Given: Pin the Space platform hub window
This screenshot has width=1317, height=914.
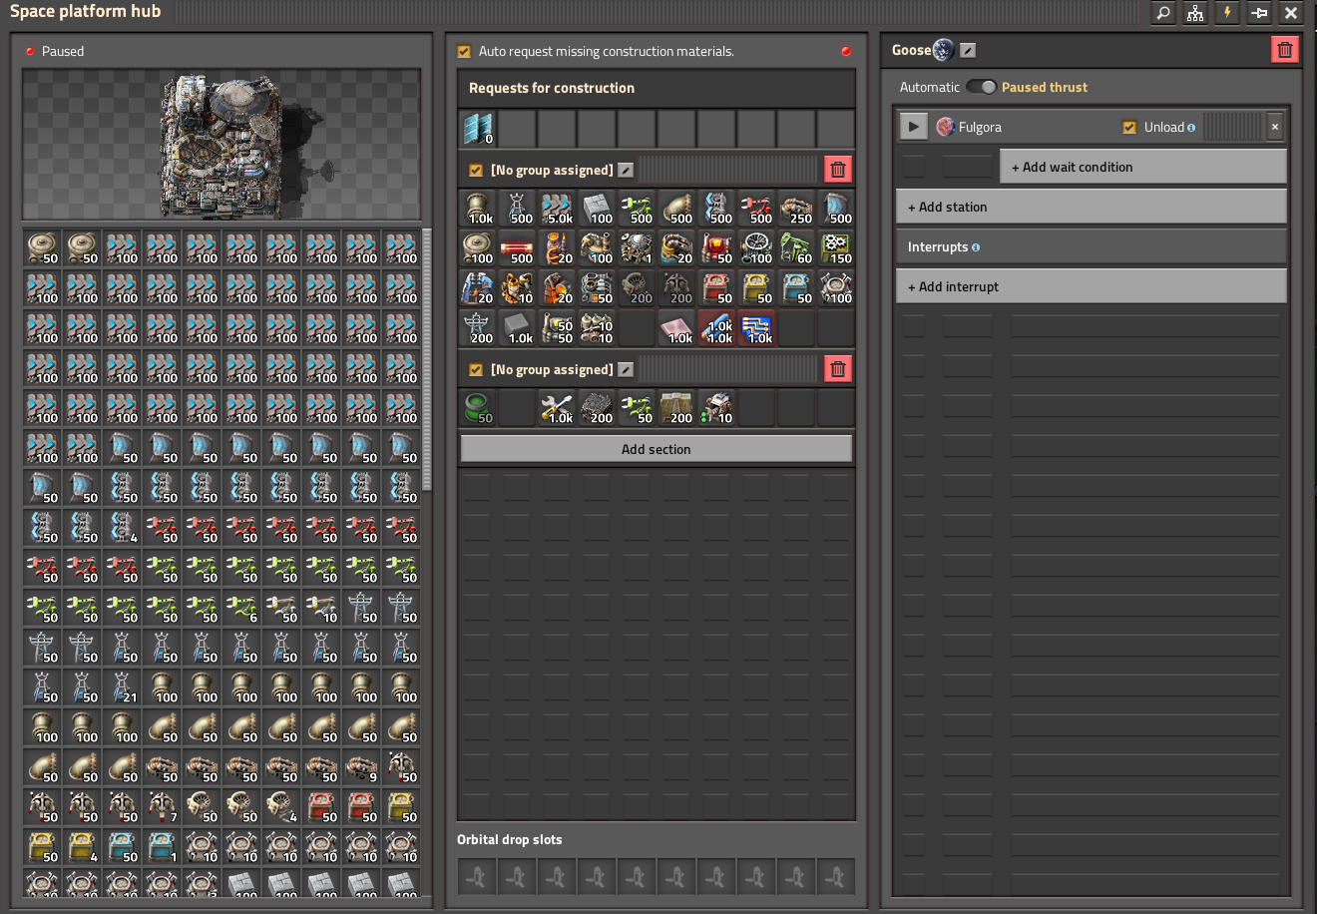Looking at the screenshot, I should point(1259,13).
